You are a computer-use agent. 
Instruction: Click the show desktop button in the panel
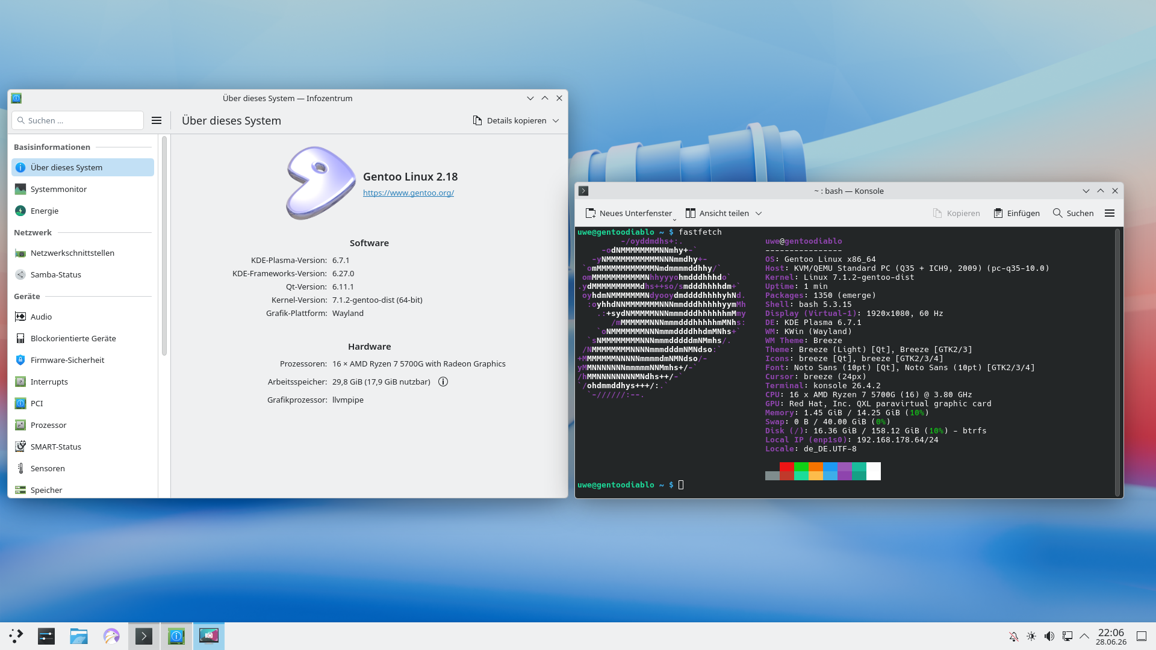[1141, 636]
